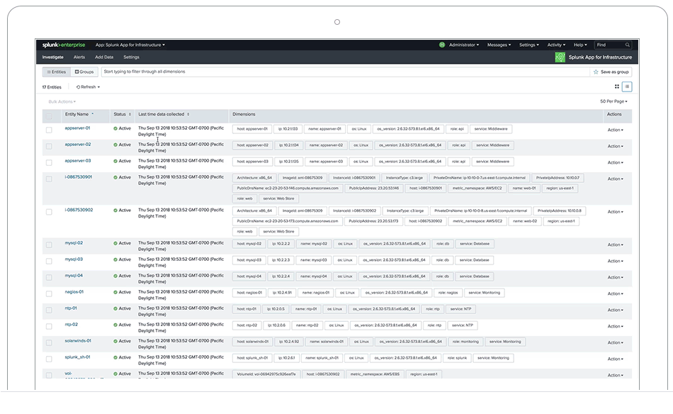Go to the Settings tab in app nav
This screenshot has width=673, height=414.
pos(131,57)
